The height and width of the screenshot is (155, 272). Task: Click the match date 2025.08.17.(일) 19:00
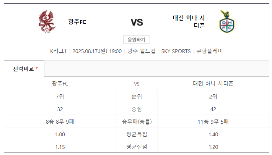click(x=97, y=51)
